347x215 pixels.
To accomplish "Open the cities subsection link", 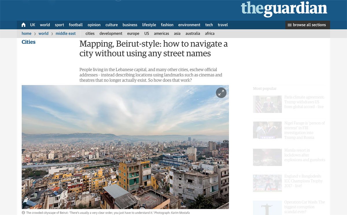I will (90, 33).
